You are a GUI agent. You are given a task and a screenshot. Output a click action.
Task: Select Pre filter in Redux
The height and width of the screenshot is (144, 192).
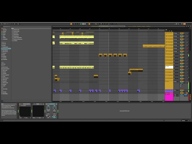point(47,116)
